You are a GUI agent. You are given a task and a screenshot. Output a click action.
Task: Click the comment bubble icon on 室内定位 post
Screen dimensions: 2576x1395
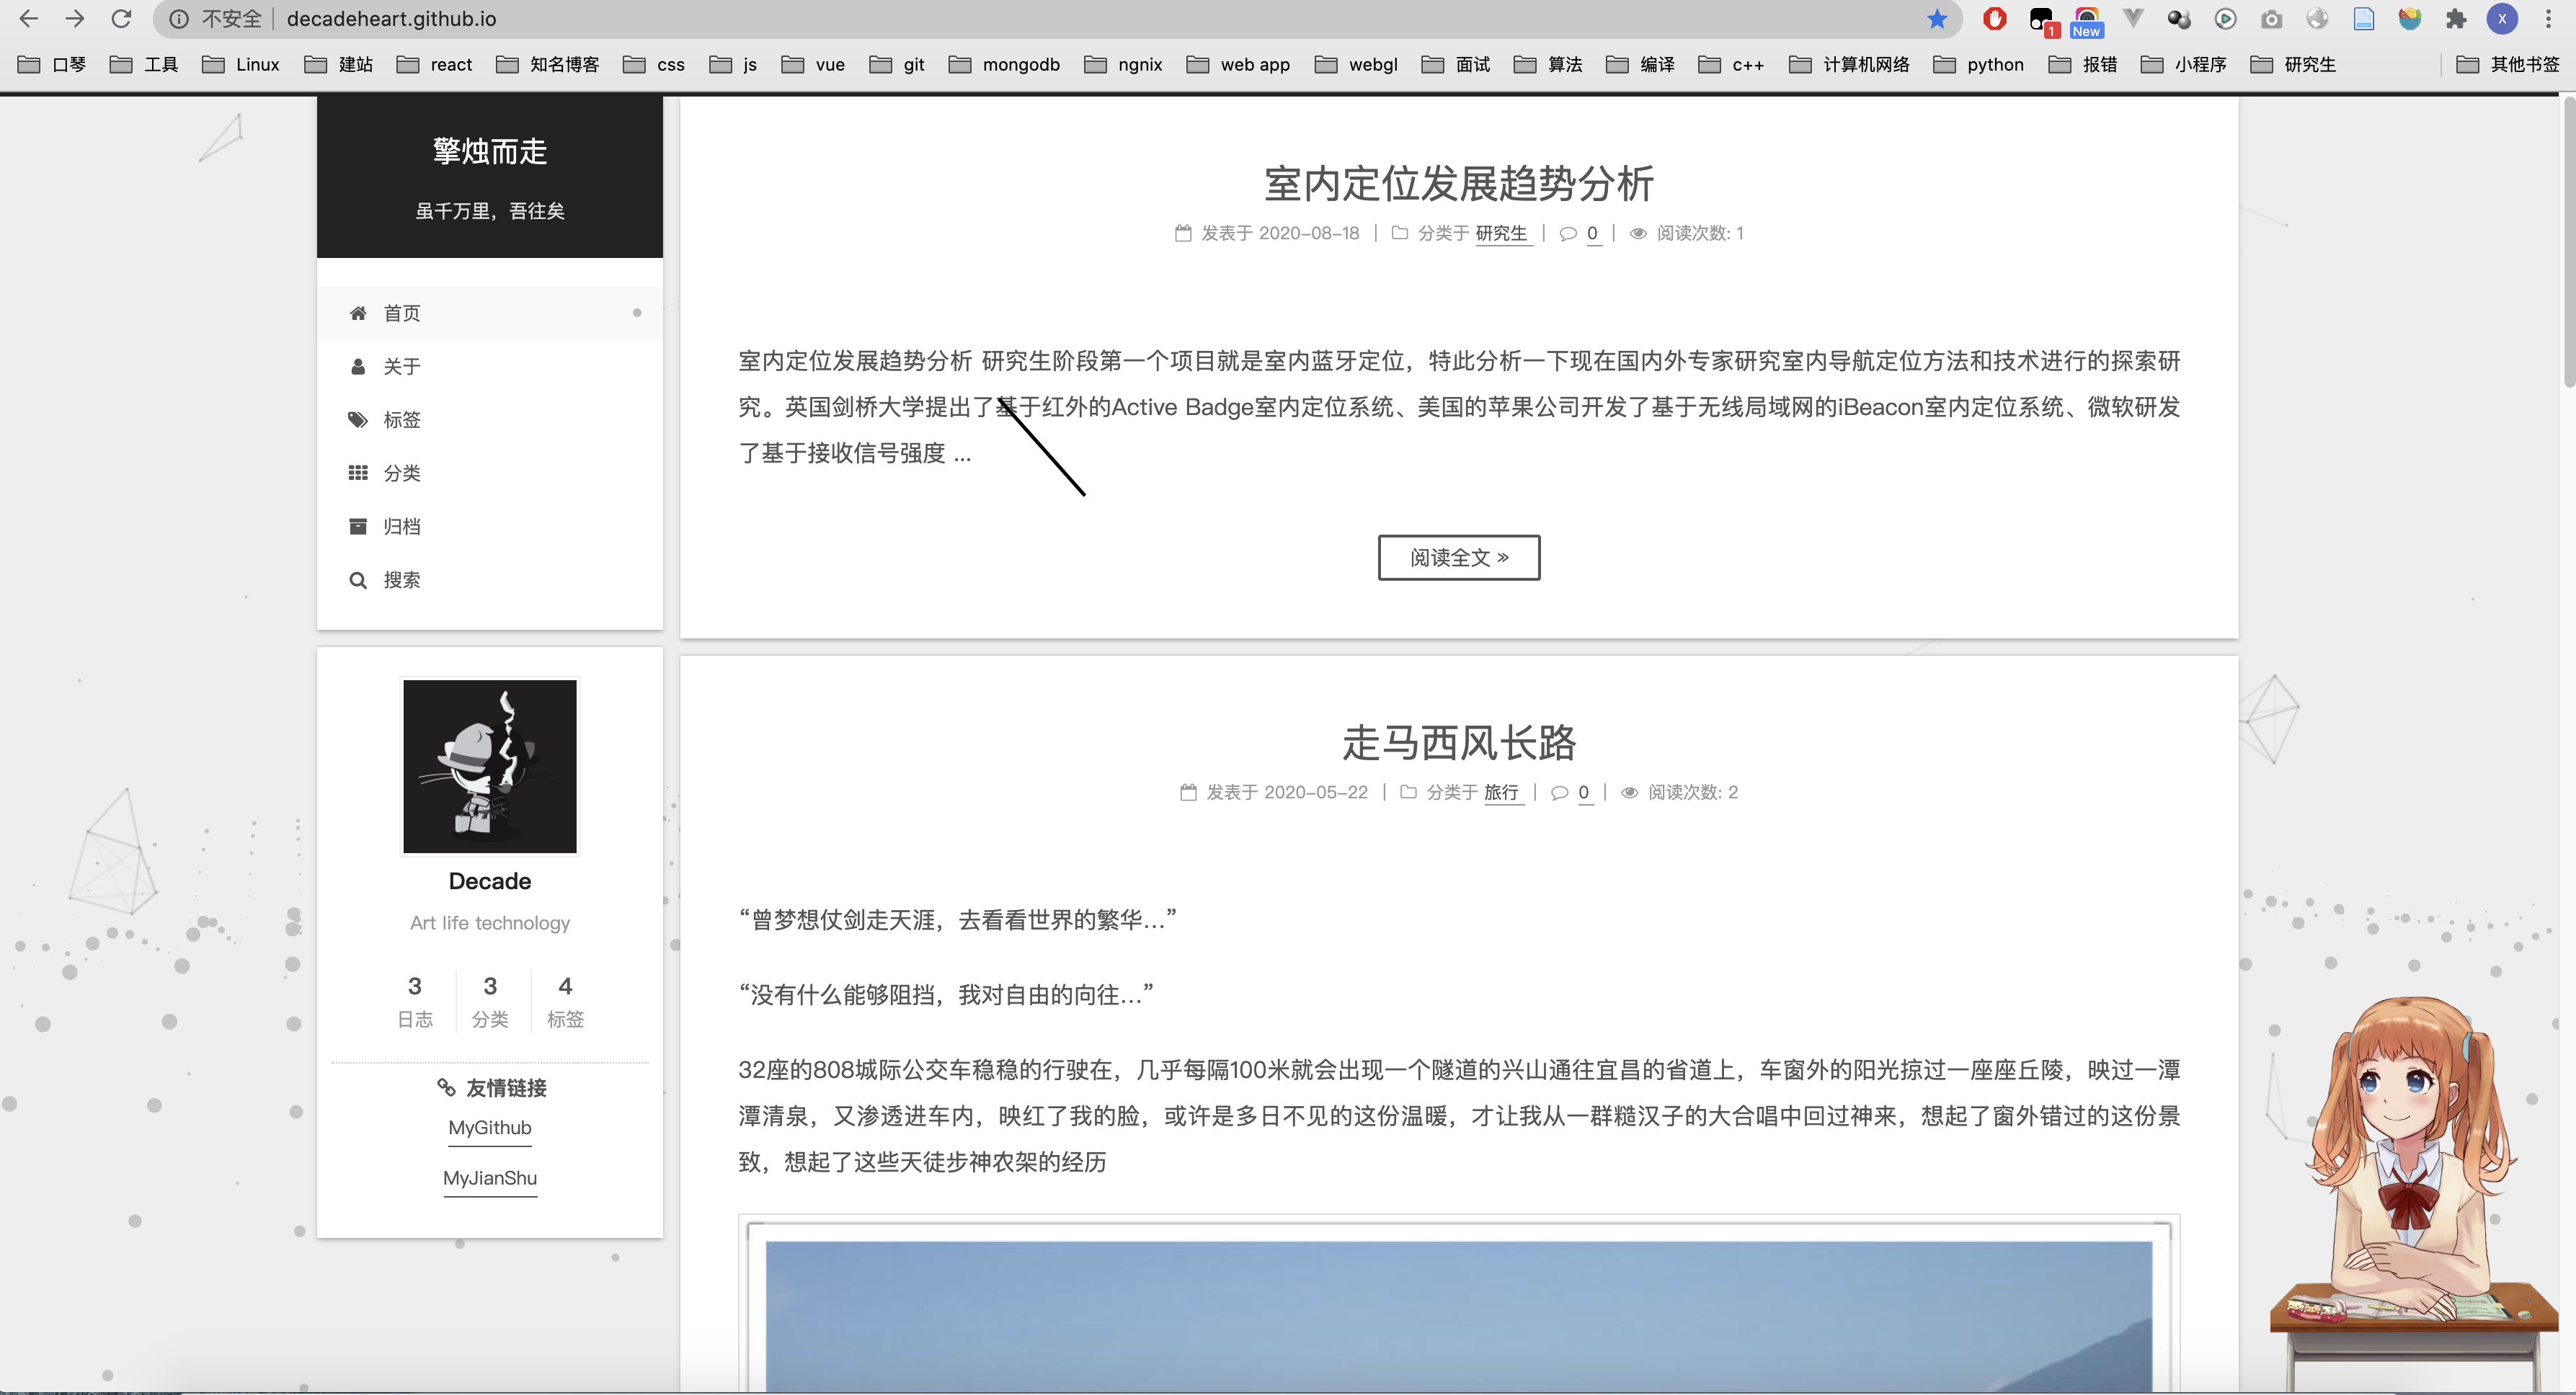1568,233
